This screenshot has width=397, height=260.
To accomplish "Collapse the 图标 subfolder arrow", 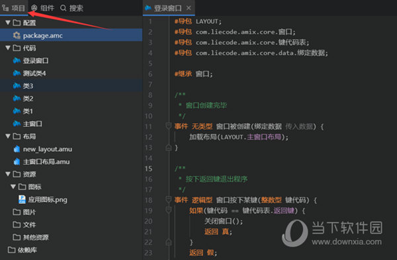I will (x=13, y=187).
